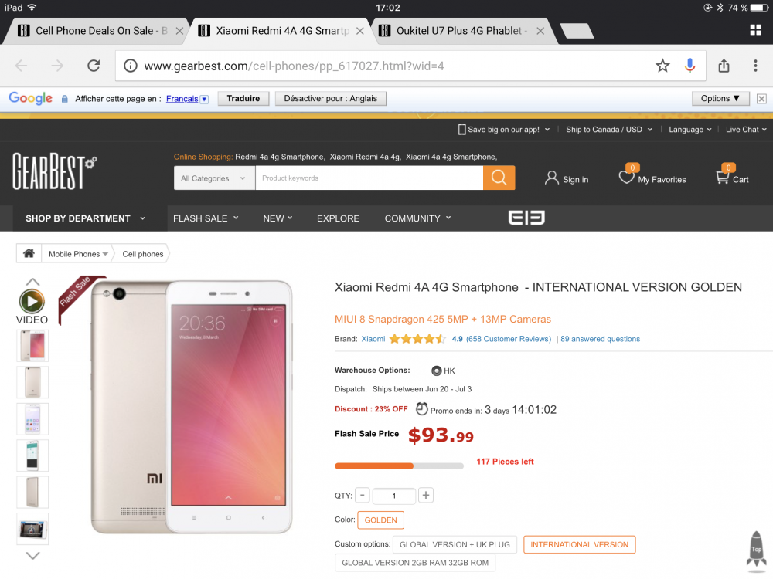Image resolution: width=773 pixels, height=579 pixels.
Task: Choose GLOBAL VERSION + UK PLUG option
Action: coord(455,544)
